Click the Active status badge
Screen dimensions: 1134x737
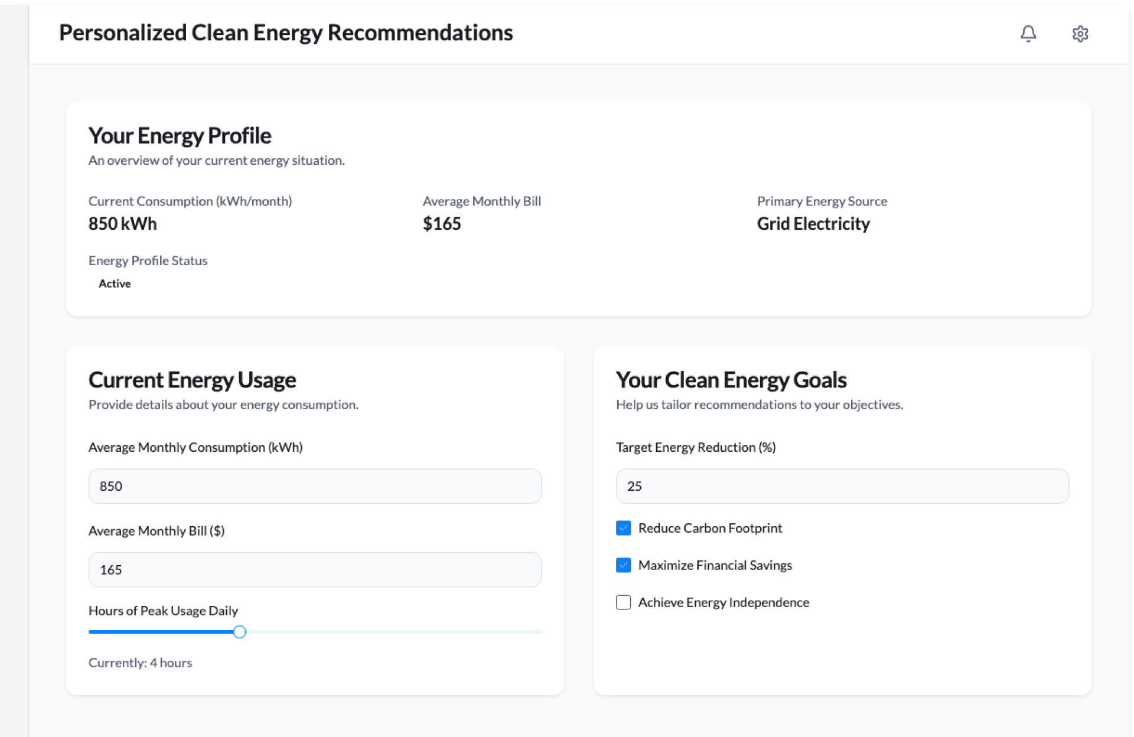tap(115, 283)
